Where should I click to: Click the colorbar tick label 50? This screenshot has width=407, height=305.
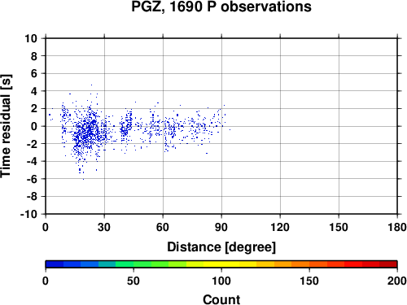133,281
